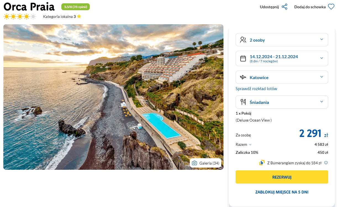337x207 pixels.
Task: Open Sprawdź rozkład lotów link
Action: 256,89
